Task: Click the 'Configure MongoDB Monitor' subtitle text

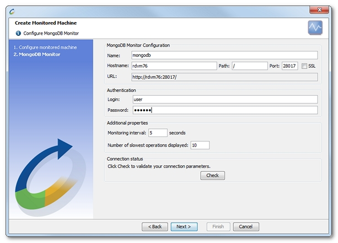Action: [x=51, y=33]
